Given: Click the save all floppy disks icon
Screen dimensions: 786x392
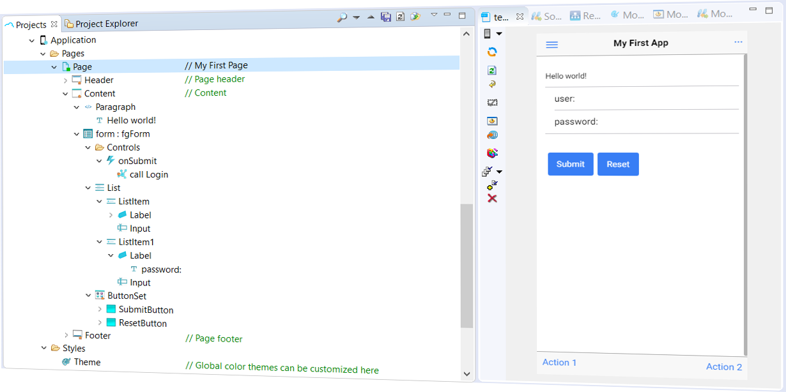Looking at the screenshot, I should pyautogui.click(x=386, y=17).
